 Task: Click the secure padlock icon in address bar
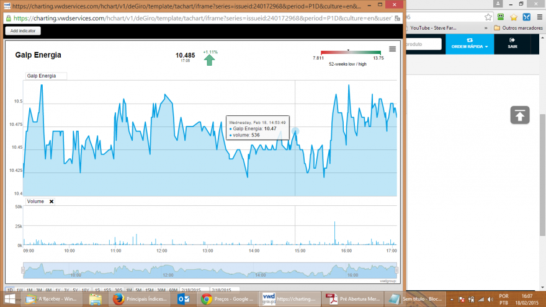click(x=8, y=18)
